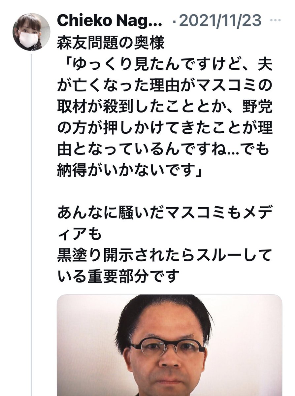
Task: Open Chieko Nag... profile name
Action: [x=110, y=21]
